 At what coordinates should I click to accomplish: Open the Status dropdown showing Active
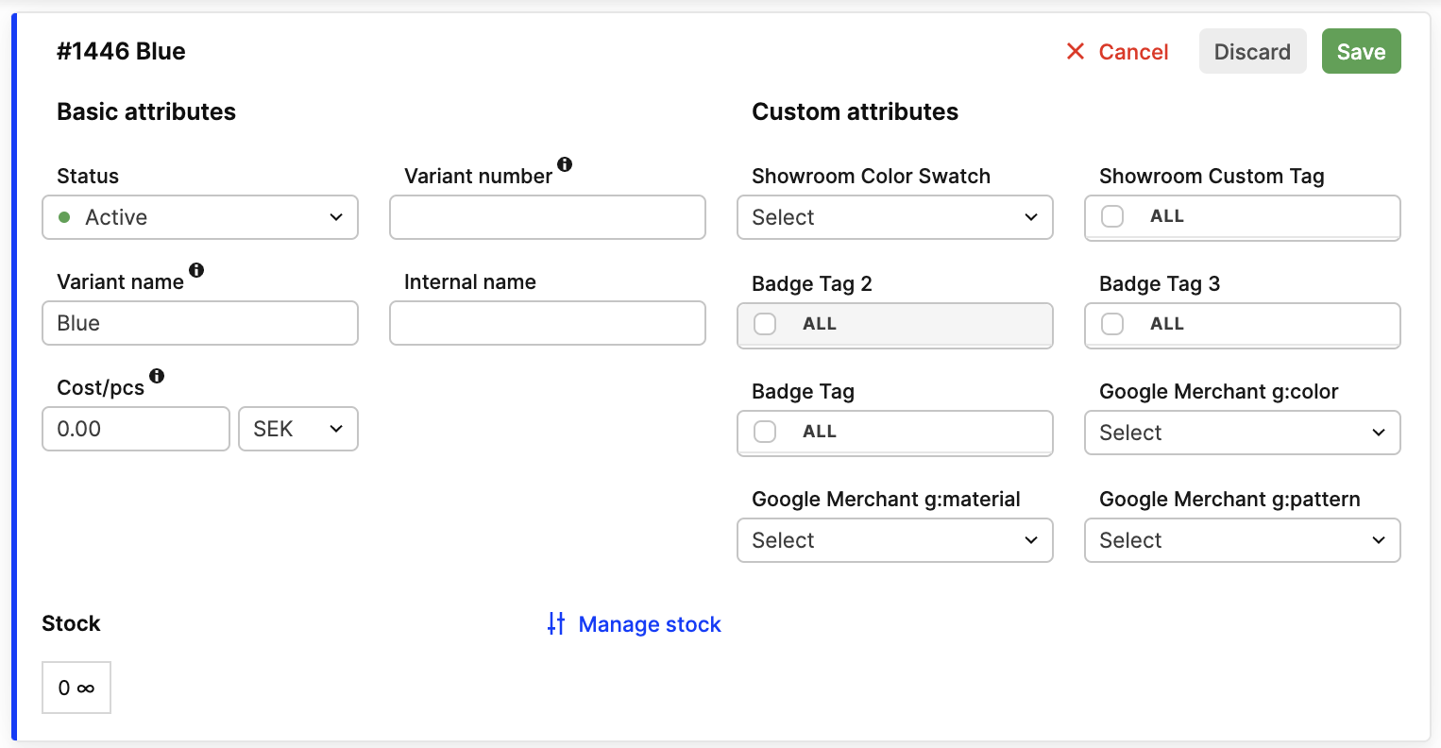pos(200,217)
